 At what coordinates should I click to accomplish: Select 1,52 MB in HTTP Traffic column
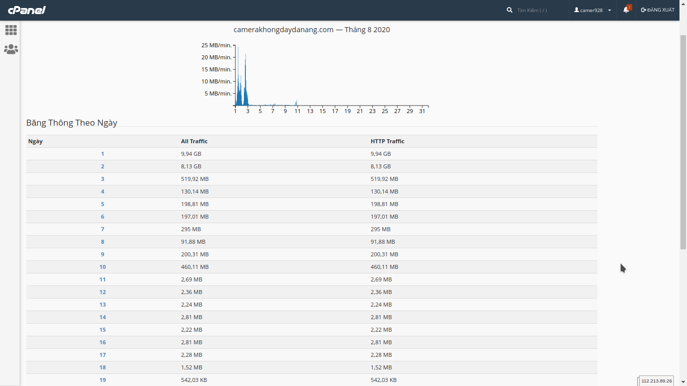(381, 367)
